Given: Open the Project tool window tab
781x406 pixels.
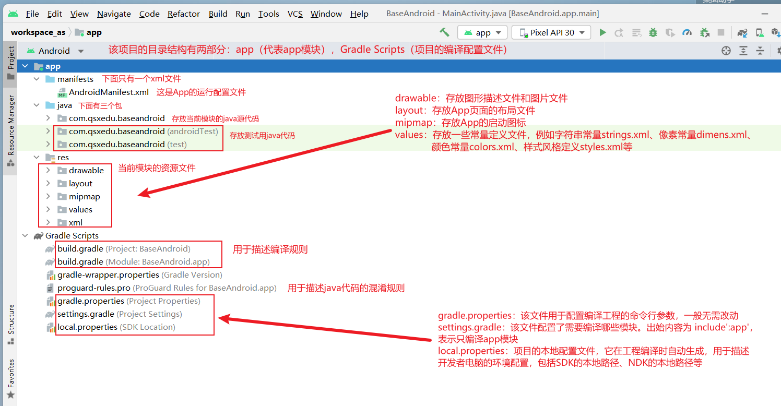Looking at the screenshot, I should coord(10,63).
